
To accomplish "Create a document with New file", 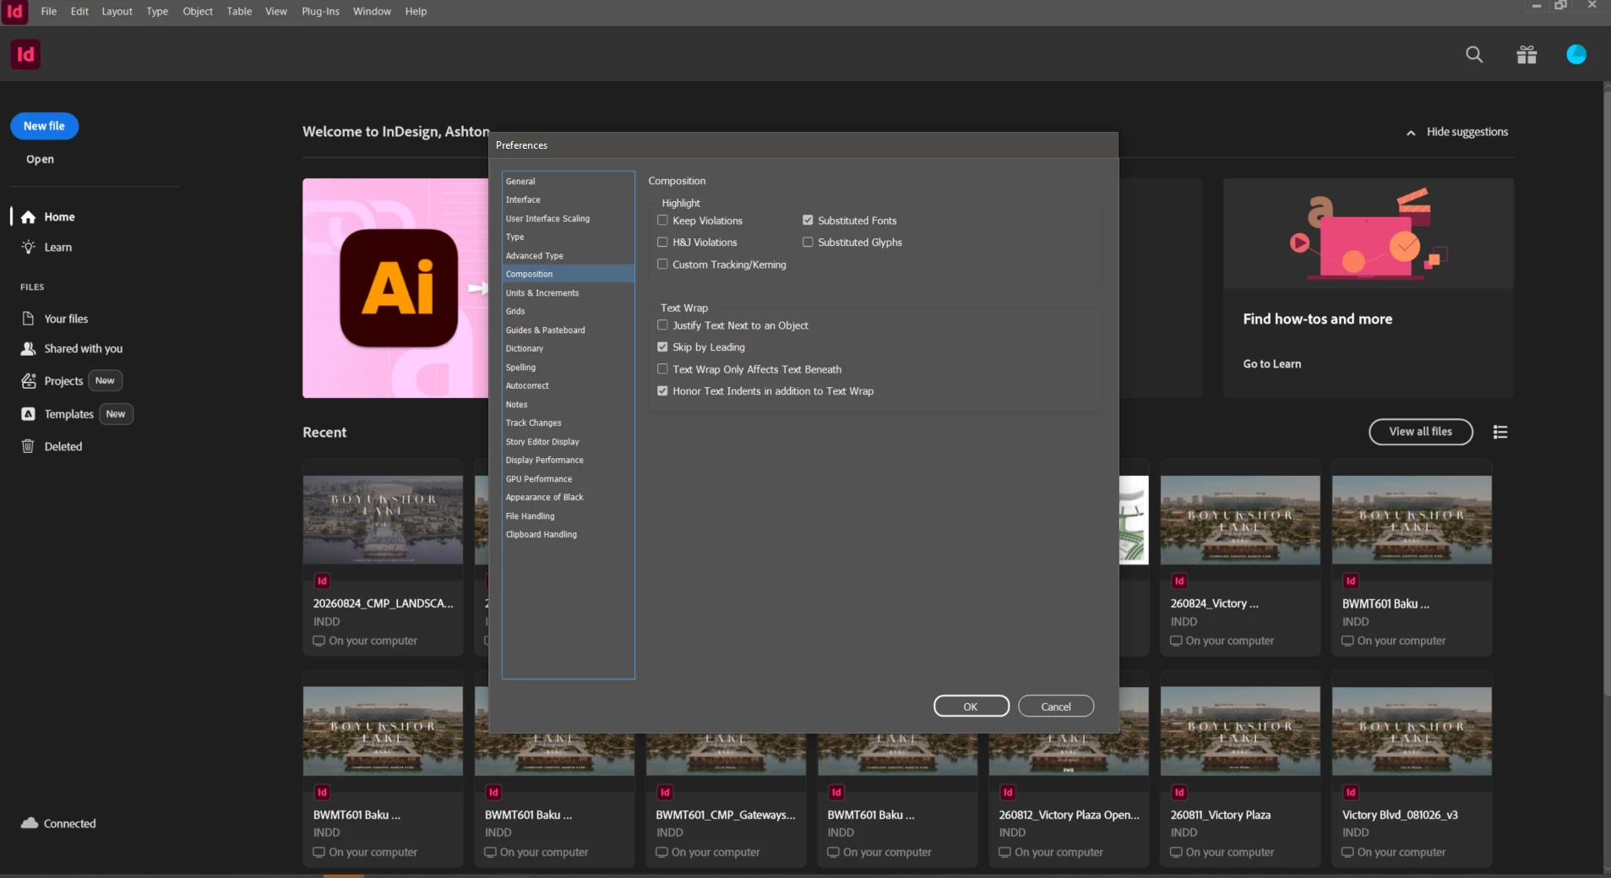I will 44,126.
